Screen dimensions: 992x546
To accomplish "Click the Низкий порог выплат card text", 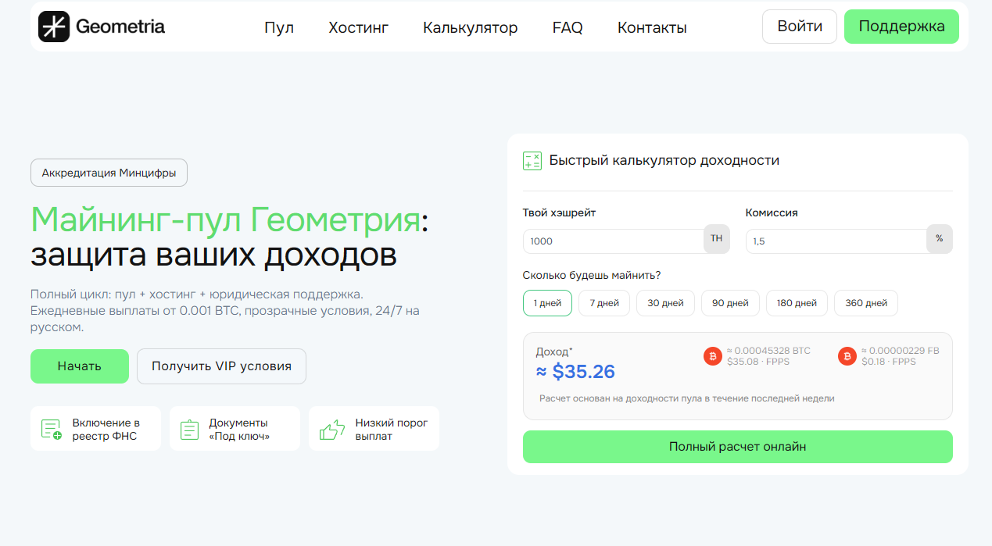I will click(391, 430).
